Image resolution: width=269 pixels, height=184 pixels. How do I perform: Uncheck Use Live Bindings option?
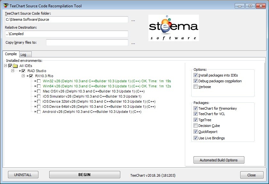pos(195,138)
